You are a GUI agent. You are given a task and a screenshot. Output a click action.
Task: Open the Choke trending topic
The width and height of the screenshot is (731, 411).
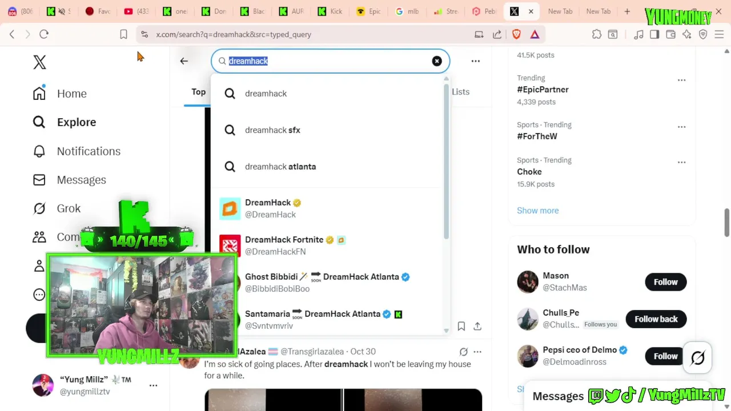click(x=529, y=172)
